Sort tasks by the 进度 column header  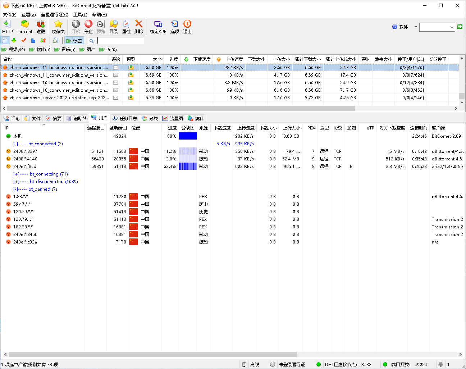(x=174, y=59)
